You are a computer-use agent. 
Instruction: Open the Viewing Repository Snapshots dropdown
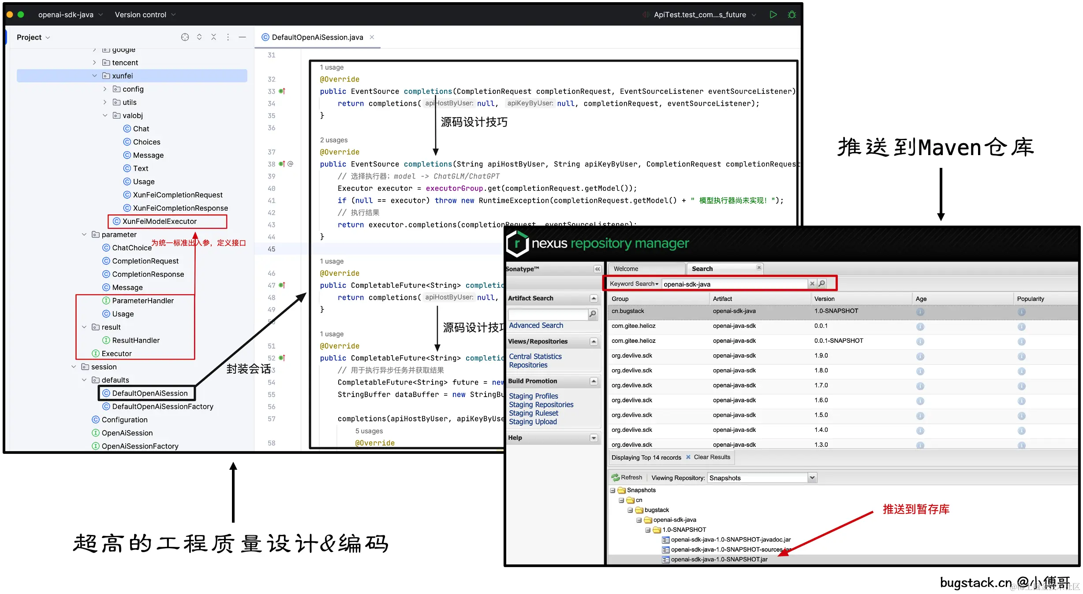pyautogui.click(x=812, y=478)
